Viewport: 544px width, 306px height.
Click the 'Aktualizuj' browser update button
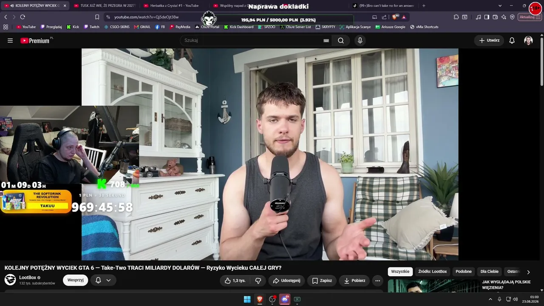pos(530,17)
